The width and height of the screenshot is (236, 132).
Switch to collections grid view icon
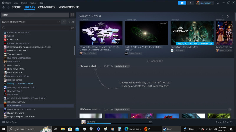(72, 15)
